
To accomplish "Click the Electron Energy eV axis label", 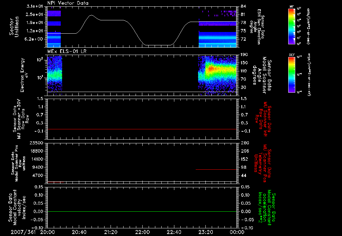I will point(24,75).
